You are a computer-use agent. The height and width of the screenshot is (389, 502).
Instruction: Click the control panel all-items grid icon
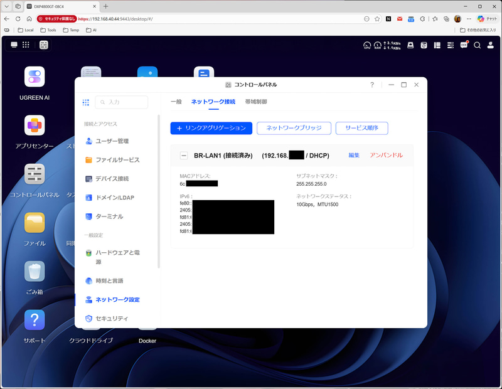tap(86, 102)
